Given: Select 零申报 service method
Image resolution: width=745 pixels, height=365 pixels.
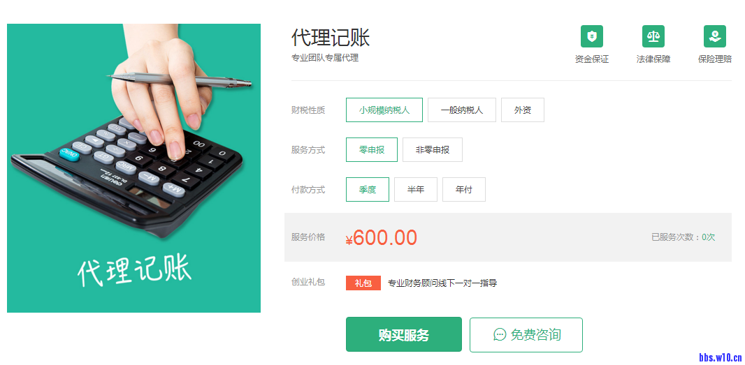Looking at the screenshot, I should click(372, 149).
